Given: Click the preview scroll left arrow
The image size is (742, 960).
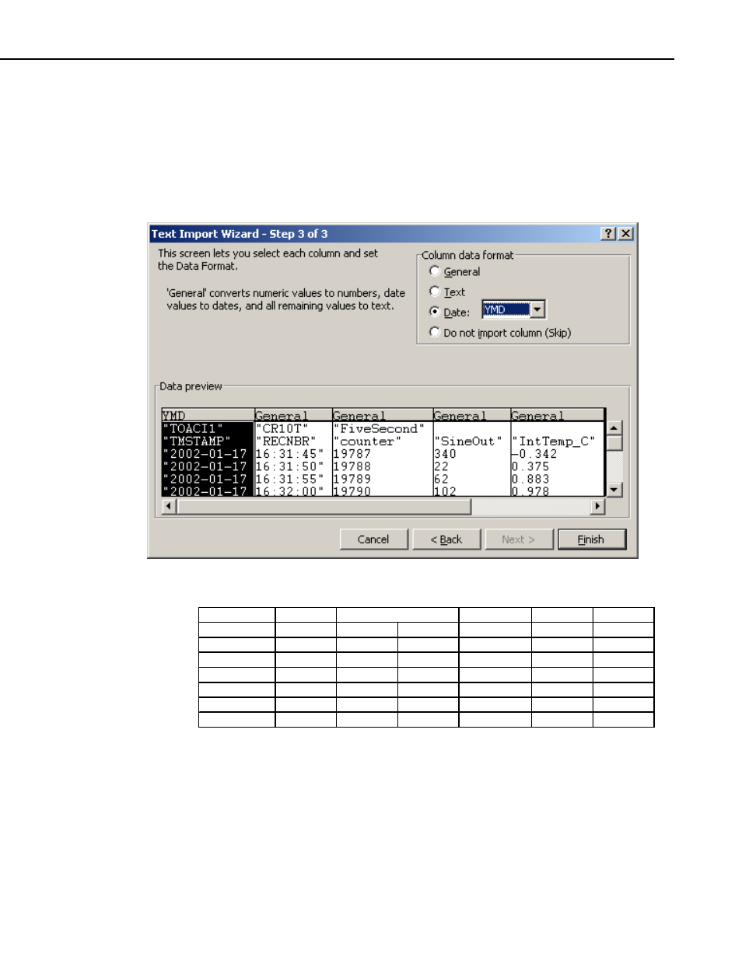Looking at the screenshot, I should point(169,506).
